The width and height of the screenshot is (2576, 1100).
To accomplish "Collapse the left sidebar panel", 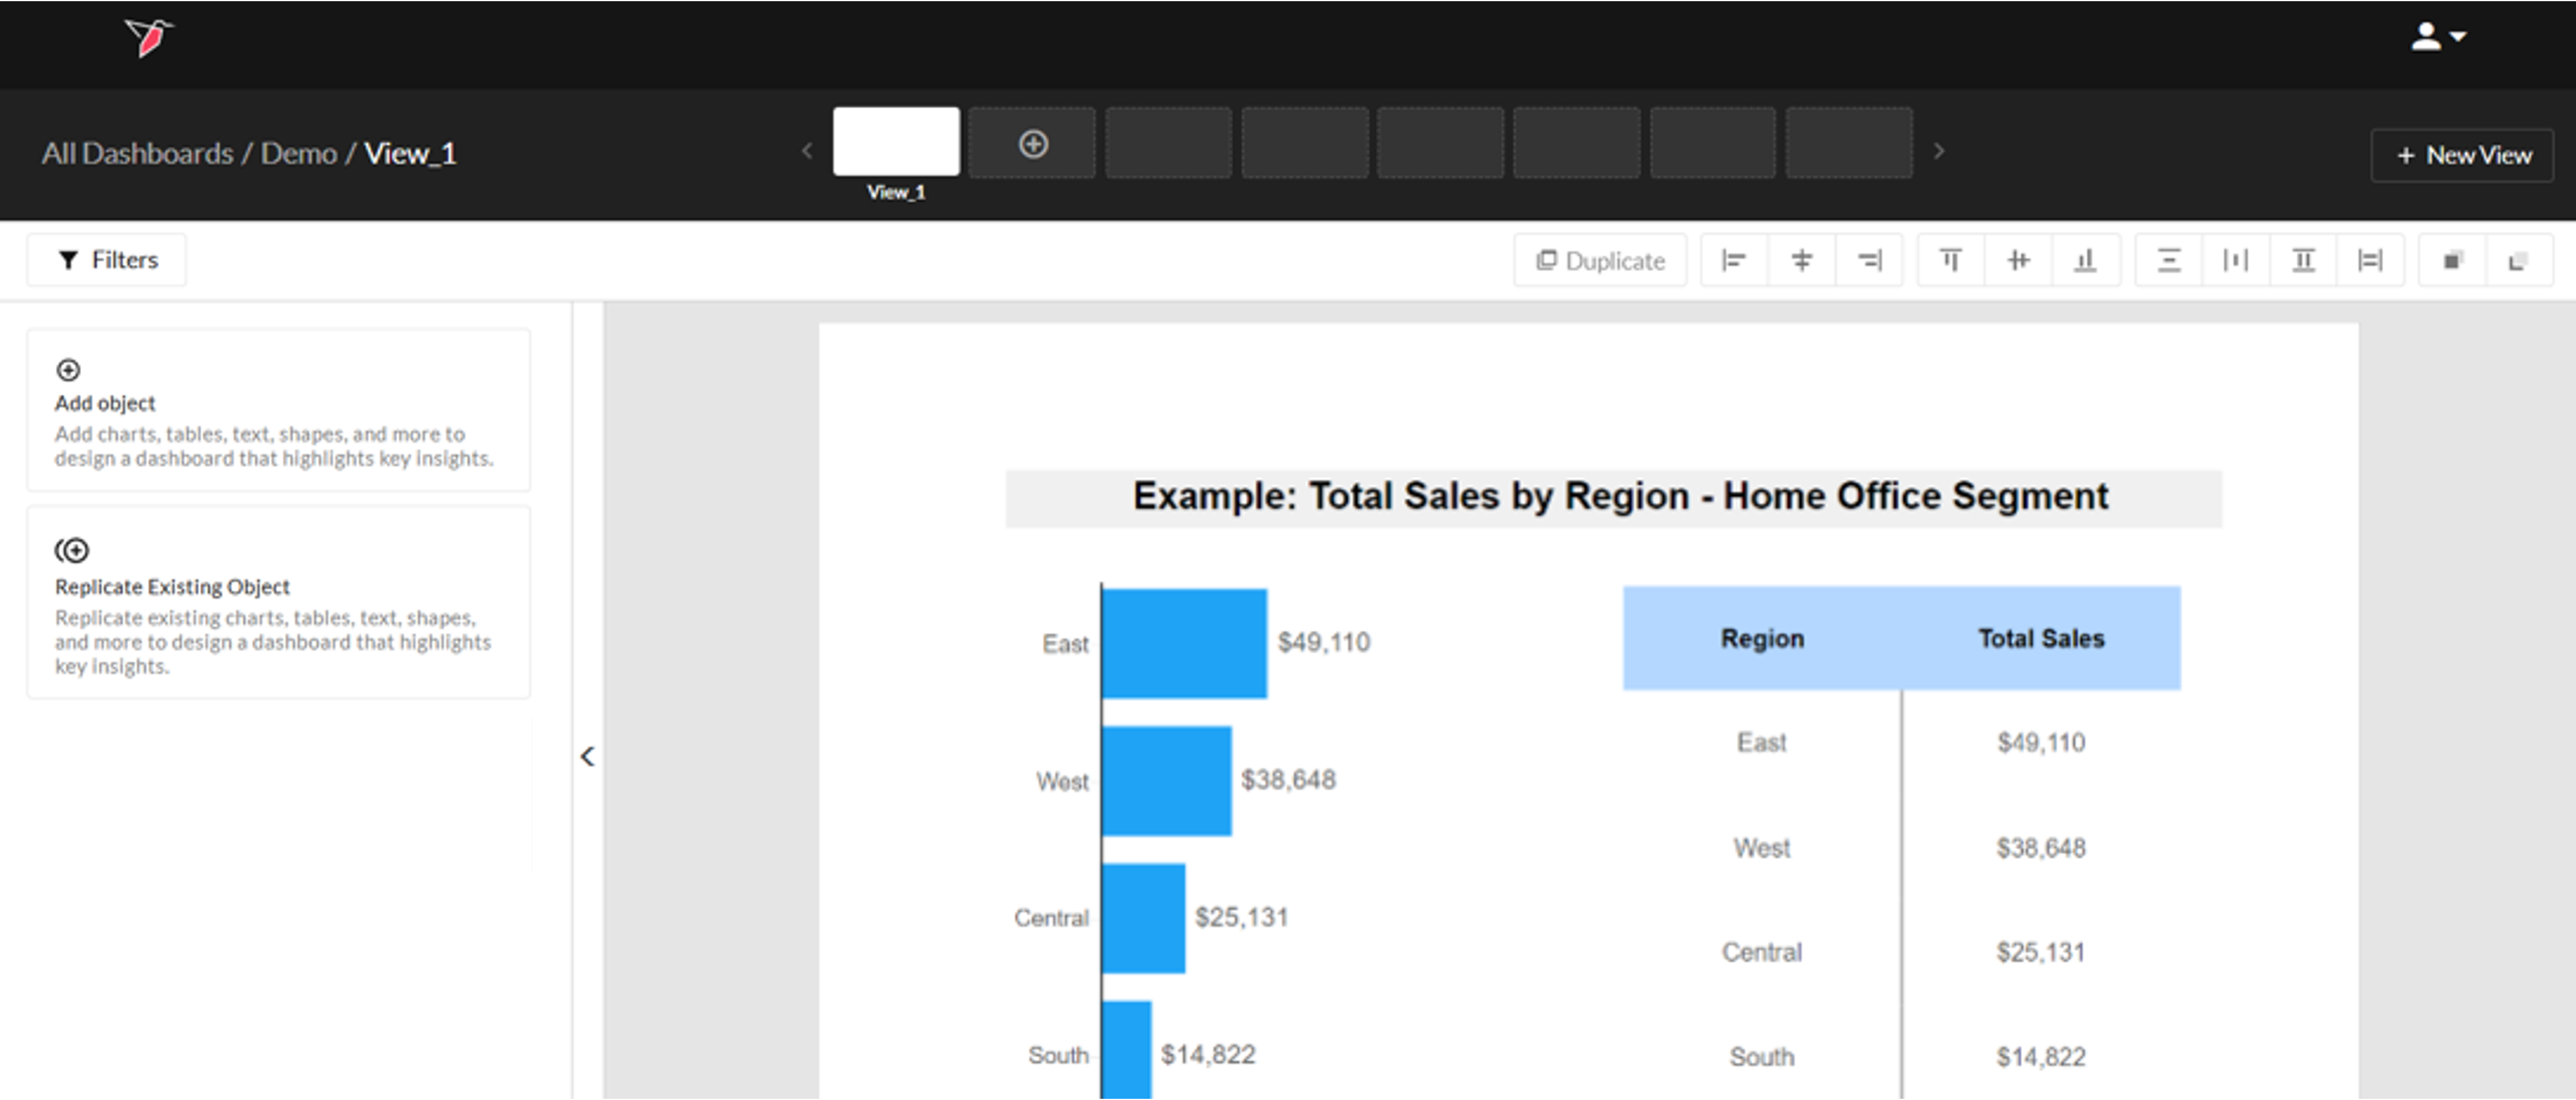I will (588, 757).
